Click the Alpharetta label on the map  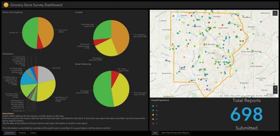[x=265, y=13]
